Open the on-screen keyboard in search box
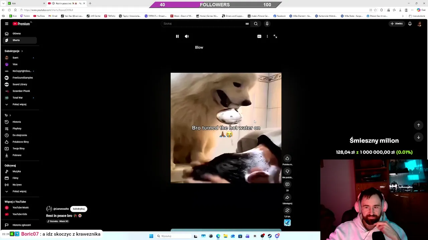Viewport: 428px width, 240px height. tap(247, 24)
